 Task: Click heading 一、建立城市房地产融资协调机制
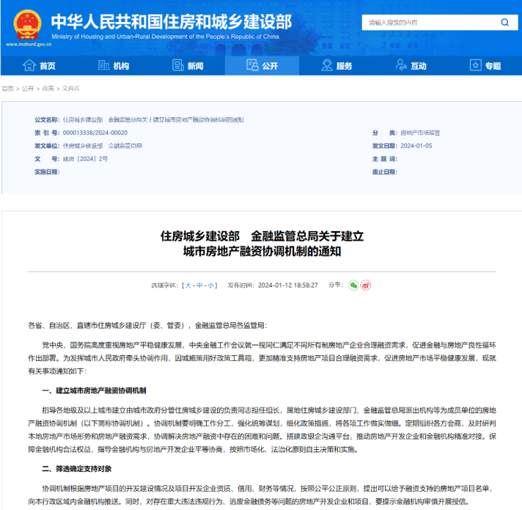click(95, 391)
